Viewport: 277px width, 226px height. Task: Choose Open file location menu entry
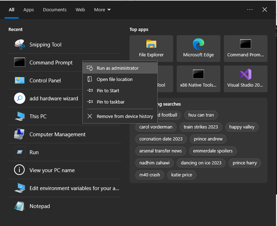point(114,80)
